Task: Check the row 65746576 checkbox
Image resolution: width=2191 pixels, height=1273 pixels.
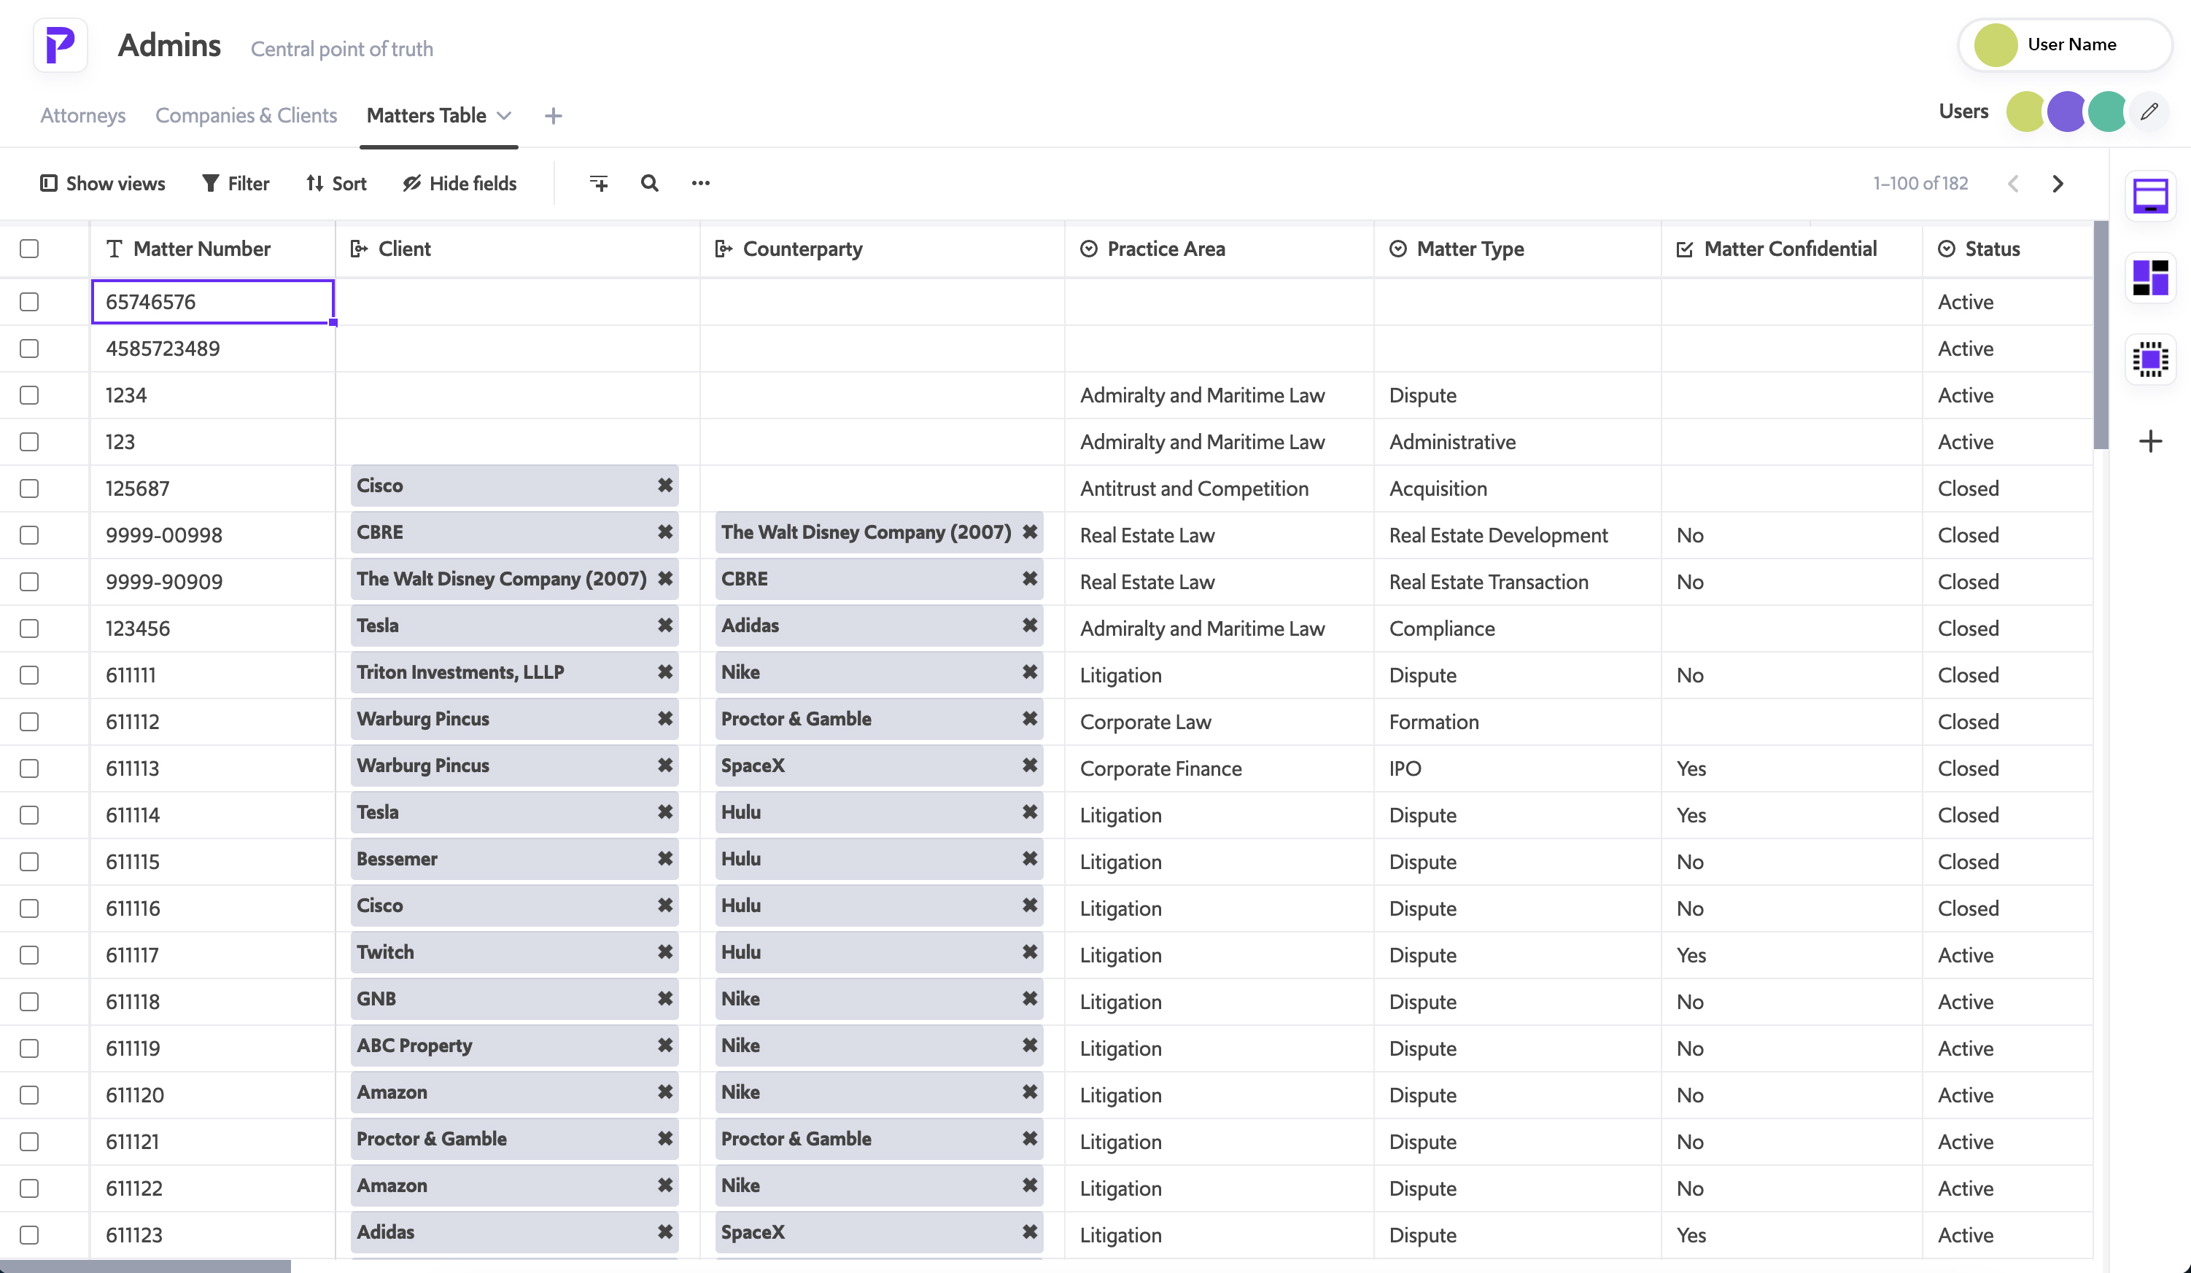Action: [x=30, y=302]
